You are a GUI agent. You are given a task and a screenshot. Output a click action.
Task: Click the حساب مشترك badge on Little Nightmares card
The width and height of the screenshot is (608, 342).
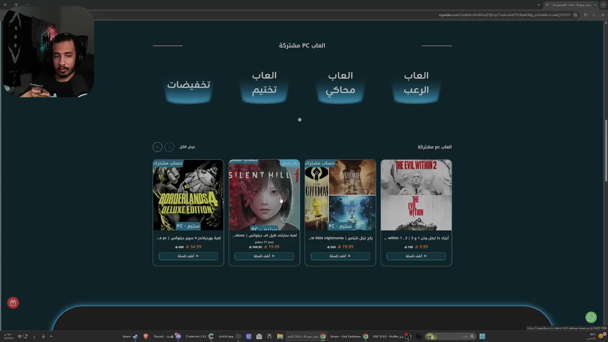point(320,163)
